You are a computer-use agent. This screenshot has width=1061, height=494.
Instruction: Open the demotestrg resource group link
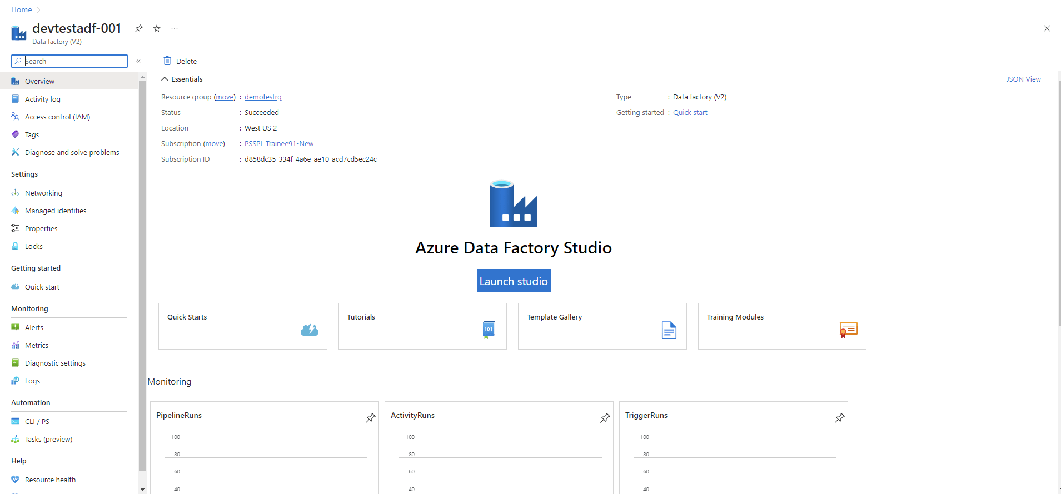click(263, 97)
